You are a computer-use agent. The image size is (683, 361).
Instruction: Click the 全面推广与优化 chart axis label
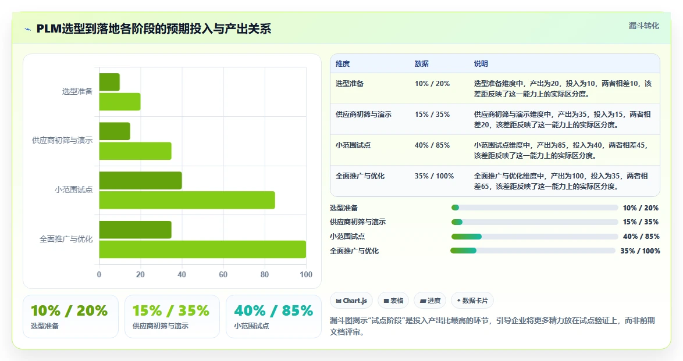(x=66, y=239)
